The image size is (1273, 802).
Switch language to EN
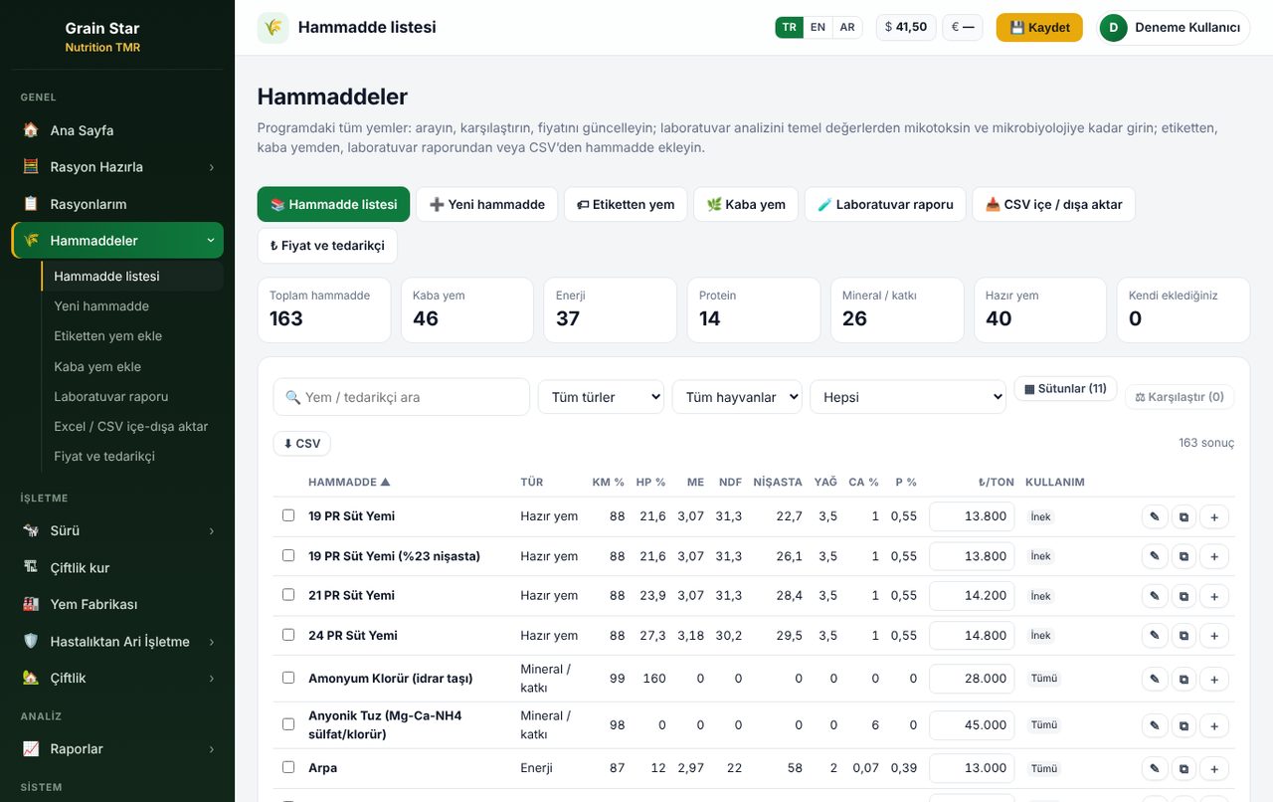click(818, 28)
